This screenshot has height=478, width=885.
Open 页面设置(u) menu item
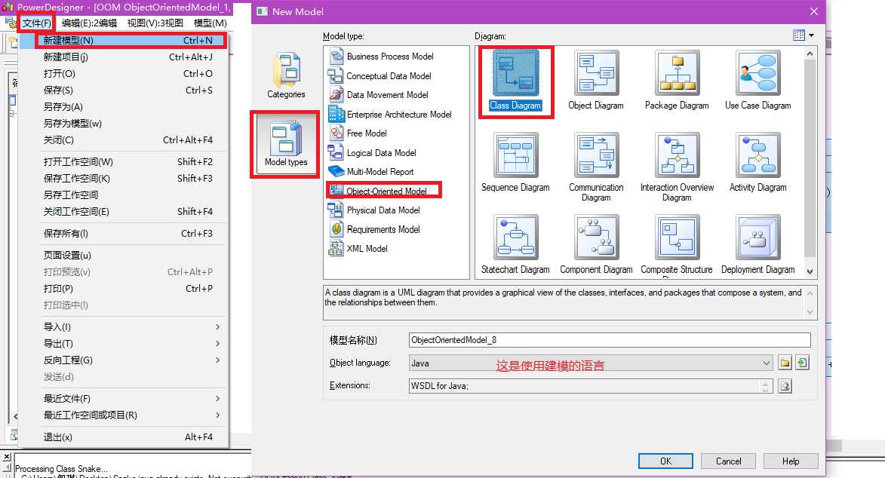124,256
